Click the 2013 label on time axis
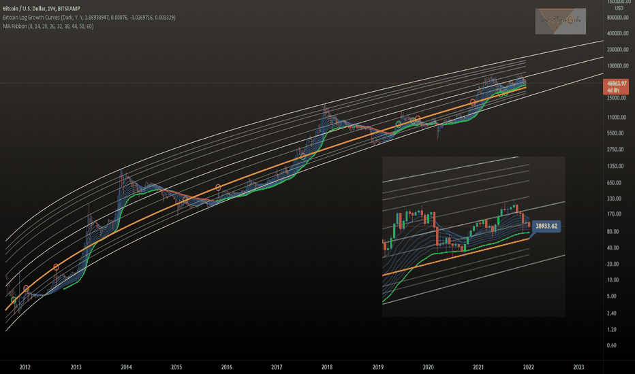Screen dimensions: 635x374 pos(76,367)
